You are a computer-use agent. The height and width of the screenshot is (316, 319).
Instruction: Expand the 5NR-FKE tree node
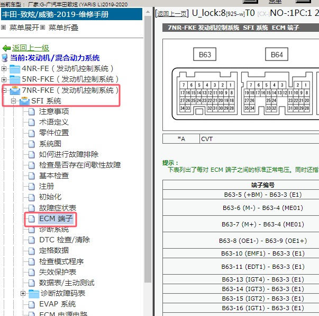click(4, 80)
